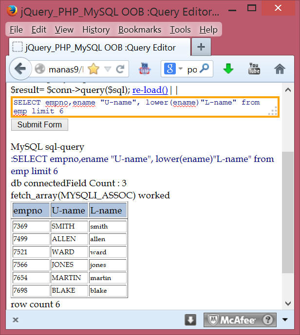Screen dimensions: 300x335
Task: Close the add-on bar with x
Action: (x=16, y=320)
